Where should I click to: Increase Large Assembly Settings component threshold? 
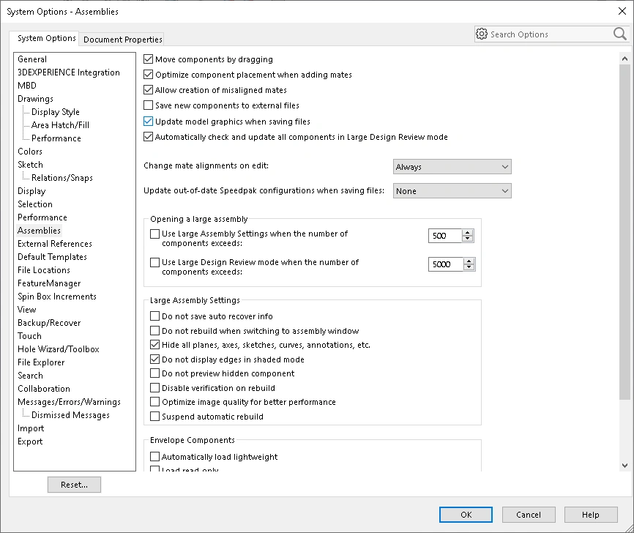pyautogui.click(x=469, y=232)
